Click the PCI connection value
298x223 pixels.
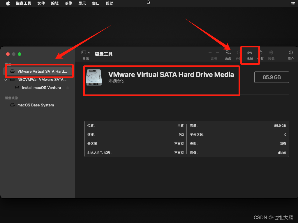[x=181, y=135]
